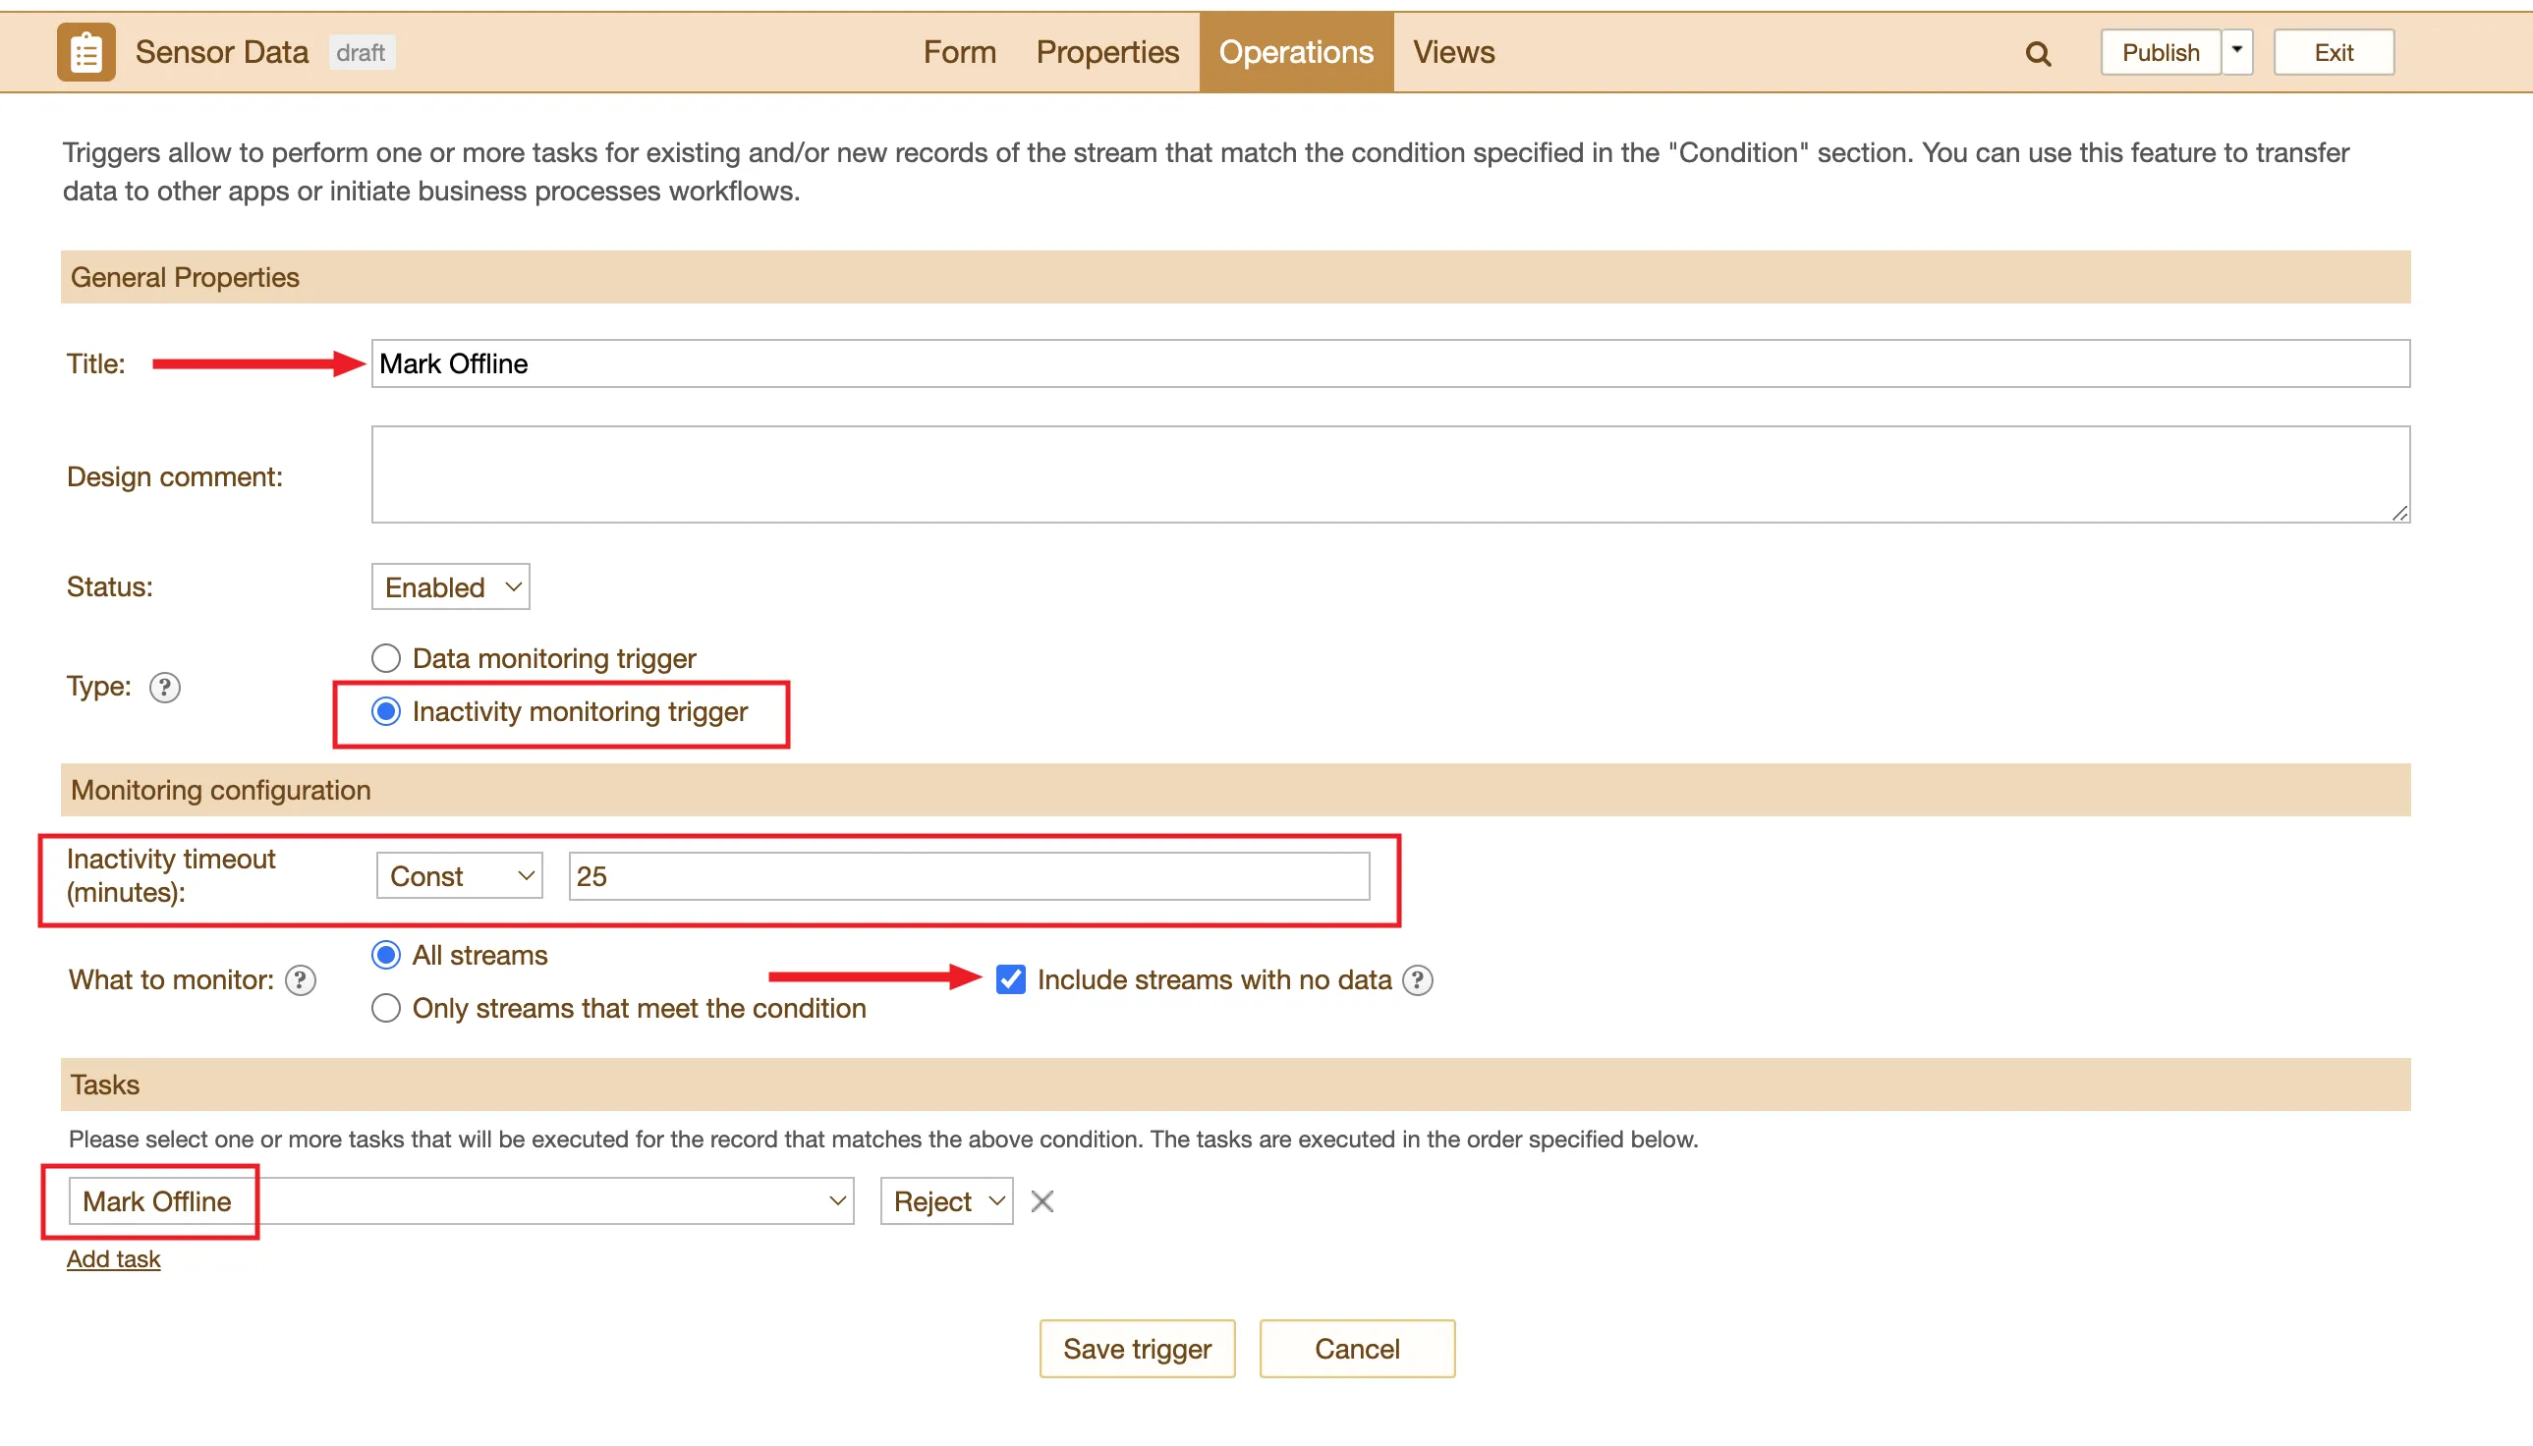Remove the Mark Offline task with X
Screen dimensions: 2533x1446
click(1042, 1201)
